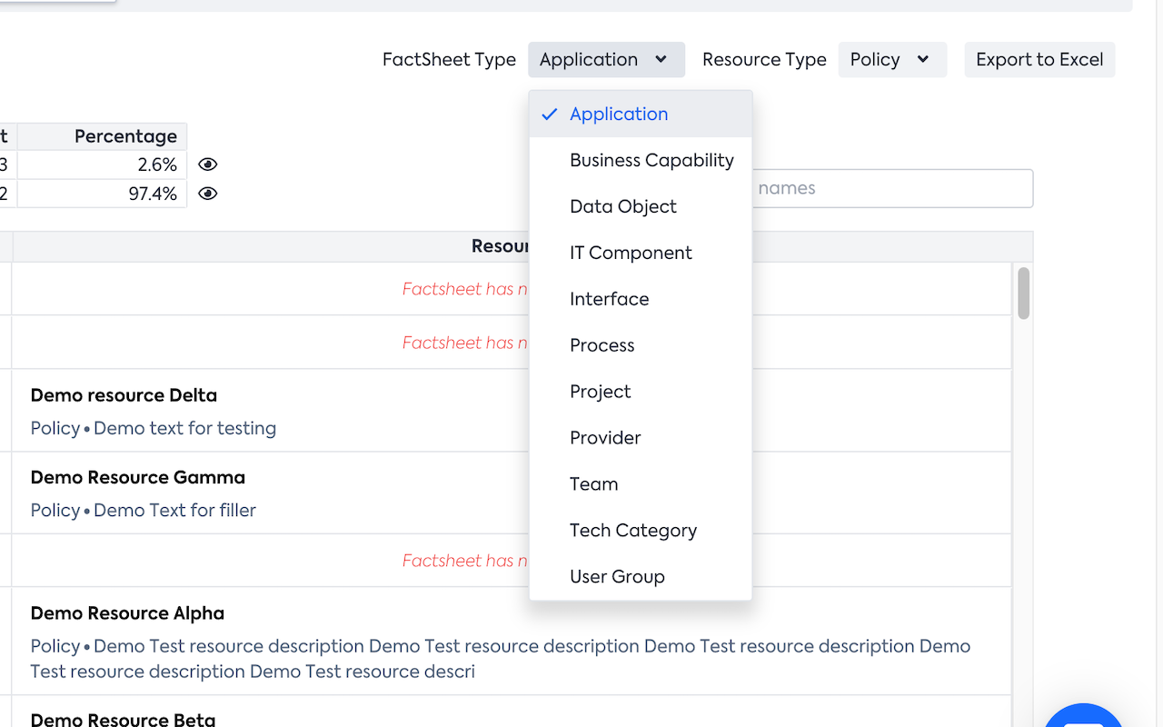
Task: Pick Process from the list
Action: pyautogui.click(x=641, y=345)
